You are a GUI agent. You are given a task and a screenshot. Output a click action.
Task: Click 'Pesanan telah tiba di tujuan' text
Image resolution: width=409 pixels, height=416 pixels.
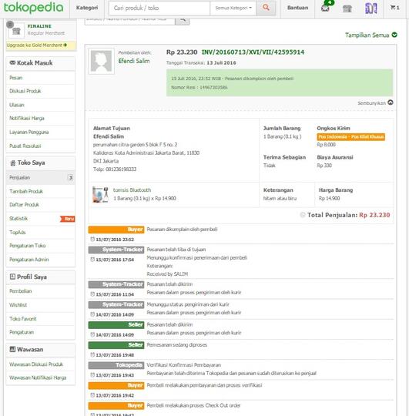coord(176,250)
